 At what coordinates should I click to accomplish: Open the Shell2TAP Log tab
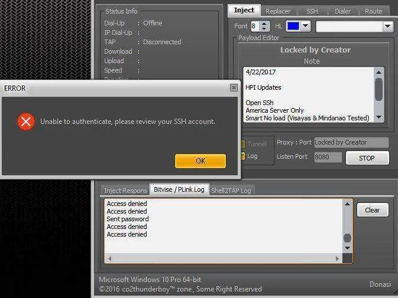tap(231, 191)
